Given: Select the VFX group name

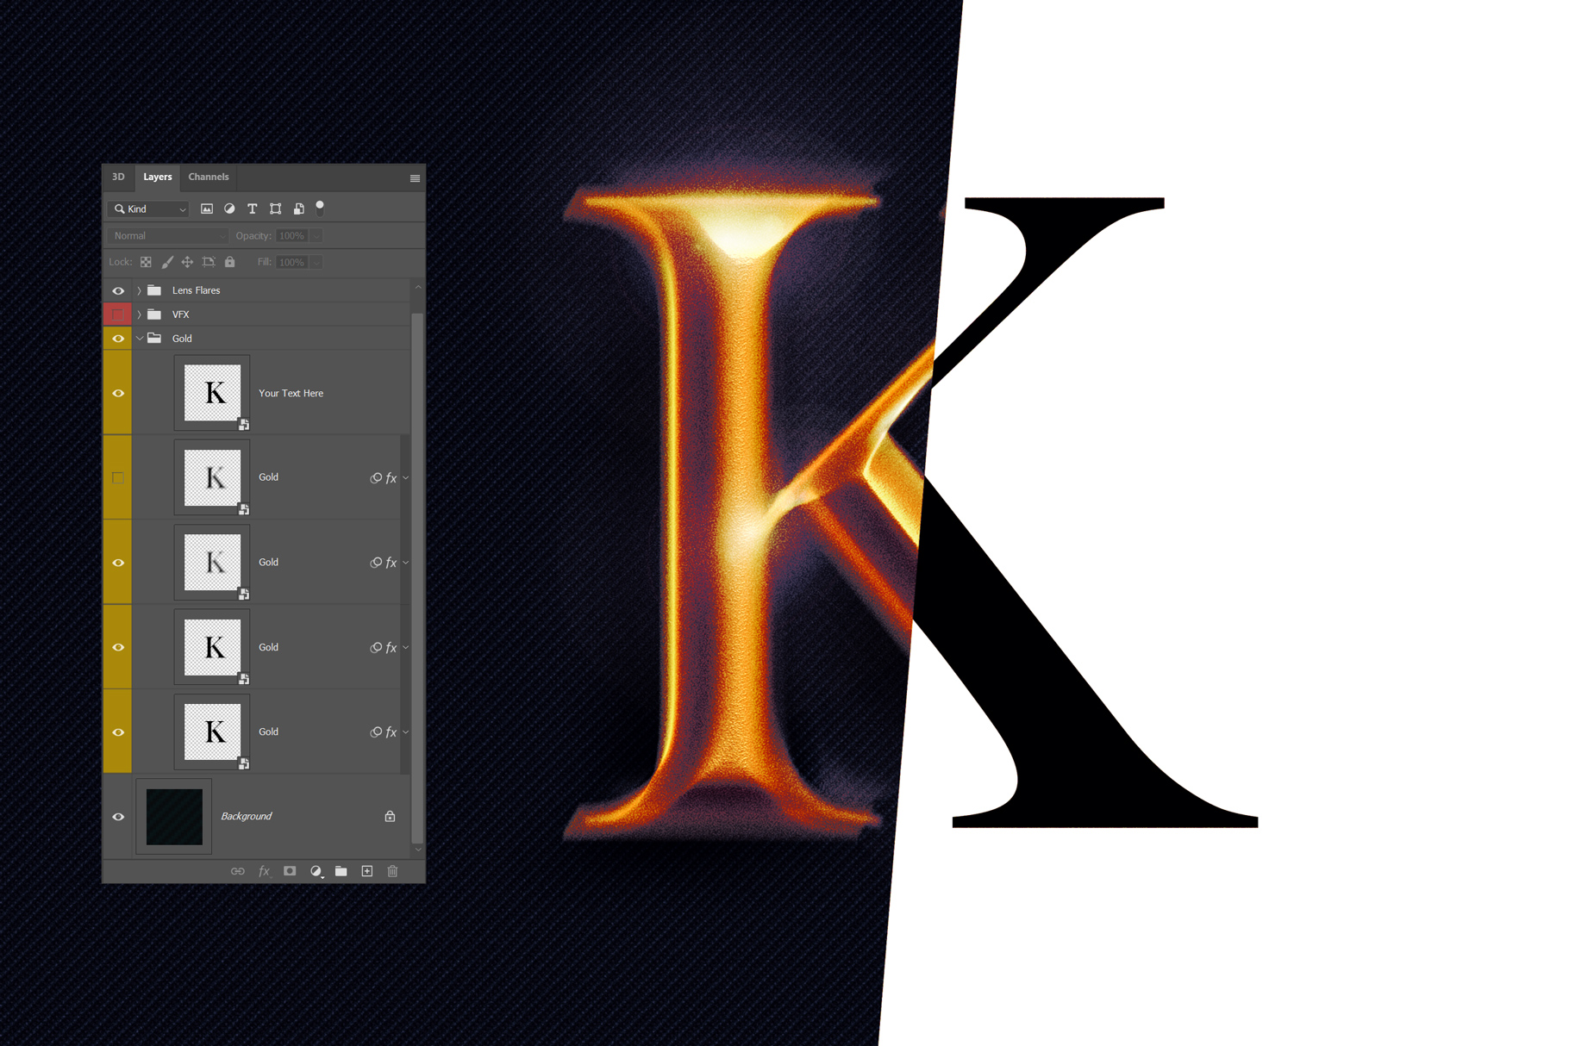Looking at the screenshot, I should [180, 315].
